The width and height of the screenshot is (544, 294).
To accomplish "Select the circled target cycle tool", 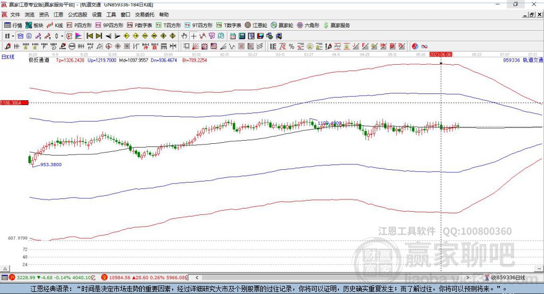I will tap(108, 47).
